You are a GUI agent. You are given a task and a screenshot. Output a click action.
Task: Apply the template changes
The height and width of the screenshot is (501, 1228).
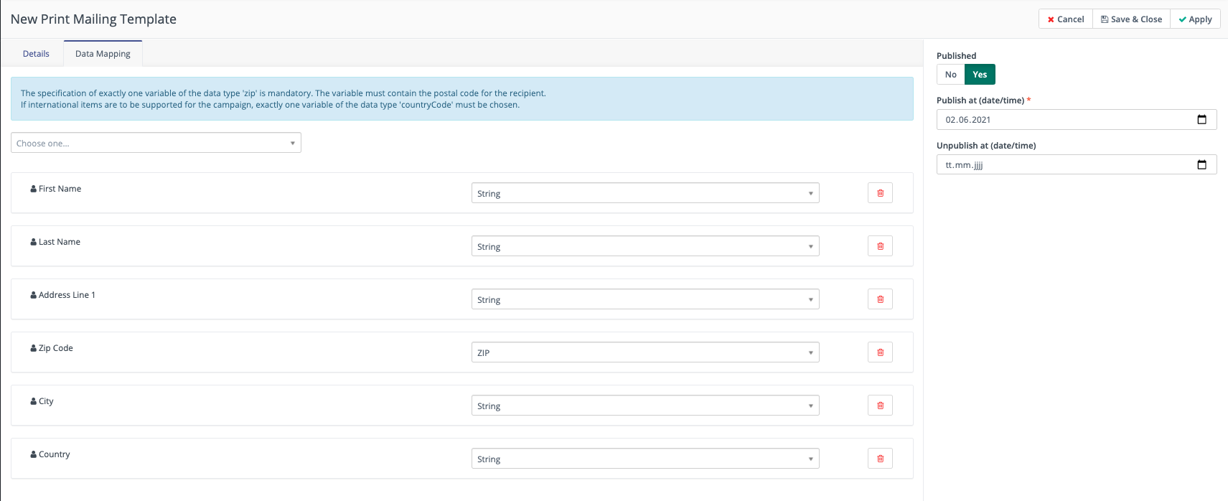[1195, 19]
